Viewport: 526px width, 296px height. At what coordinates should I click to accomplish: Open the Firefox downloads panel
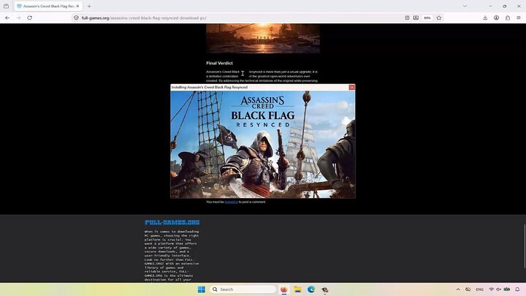(x=485, y=18)
